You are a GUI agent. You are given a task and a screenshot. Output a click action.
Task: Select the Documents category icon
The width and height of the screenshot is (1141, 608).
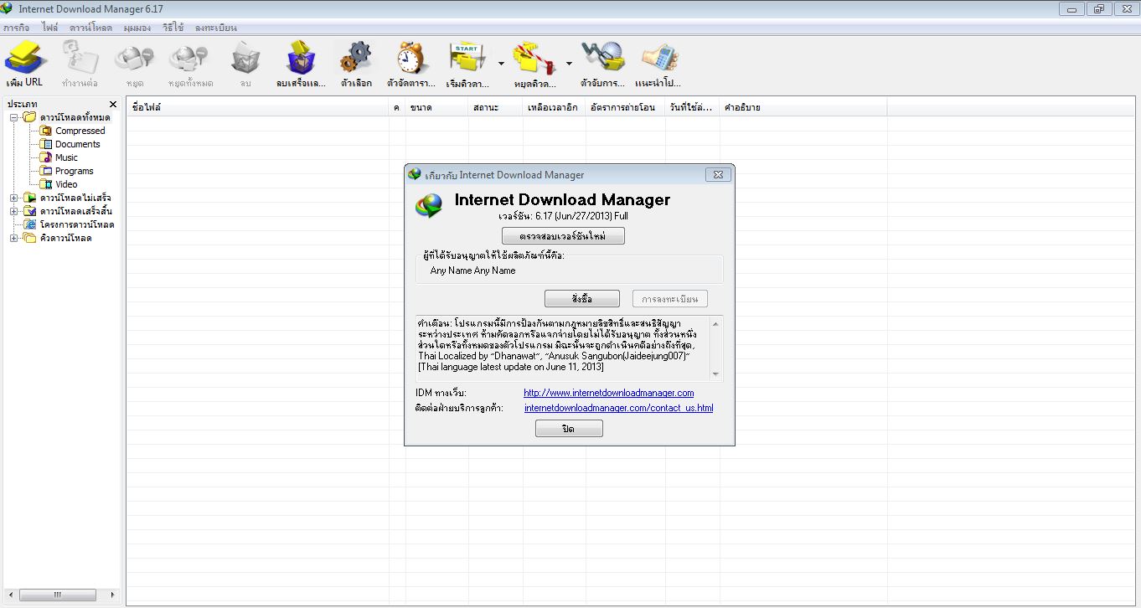(x=47, y=144)
